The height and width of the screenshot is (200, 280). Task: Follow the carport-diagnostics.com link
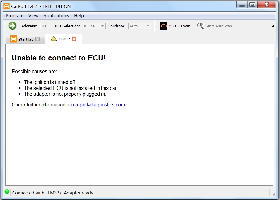[x=99, y=105]
